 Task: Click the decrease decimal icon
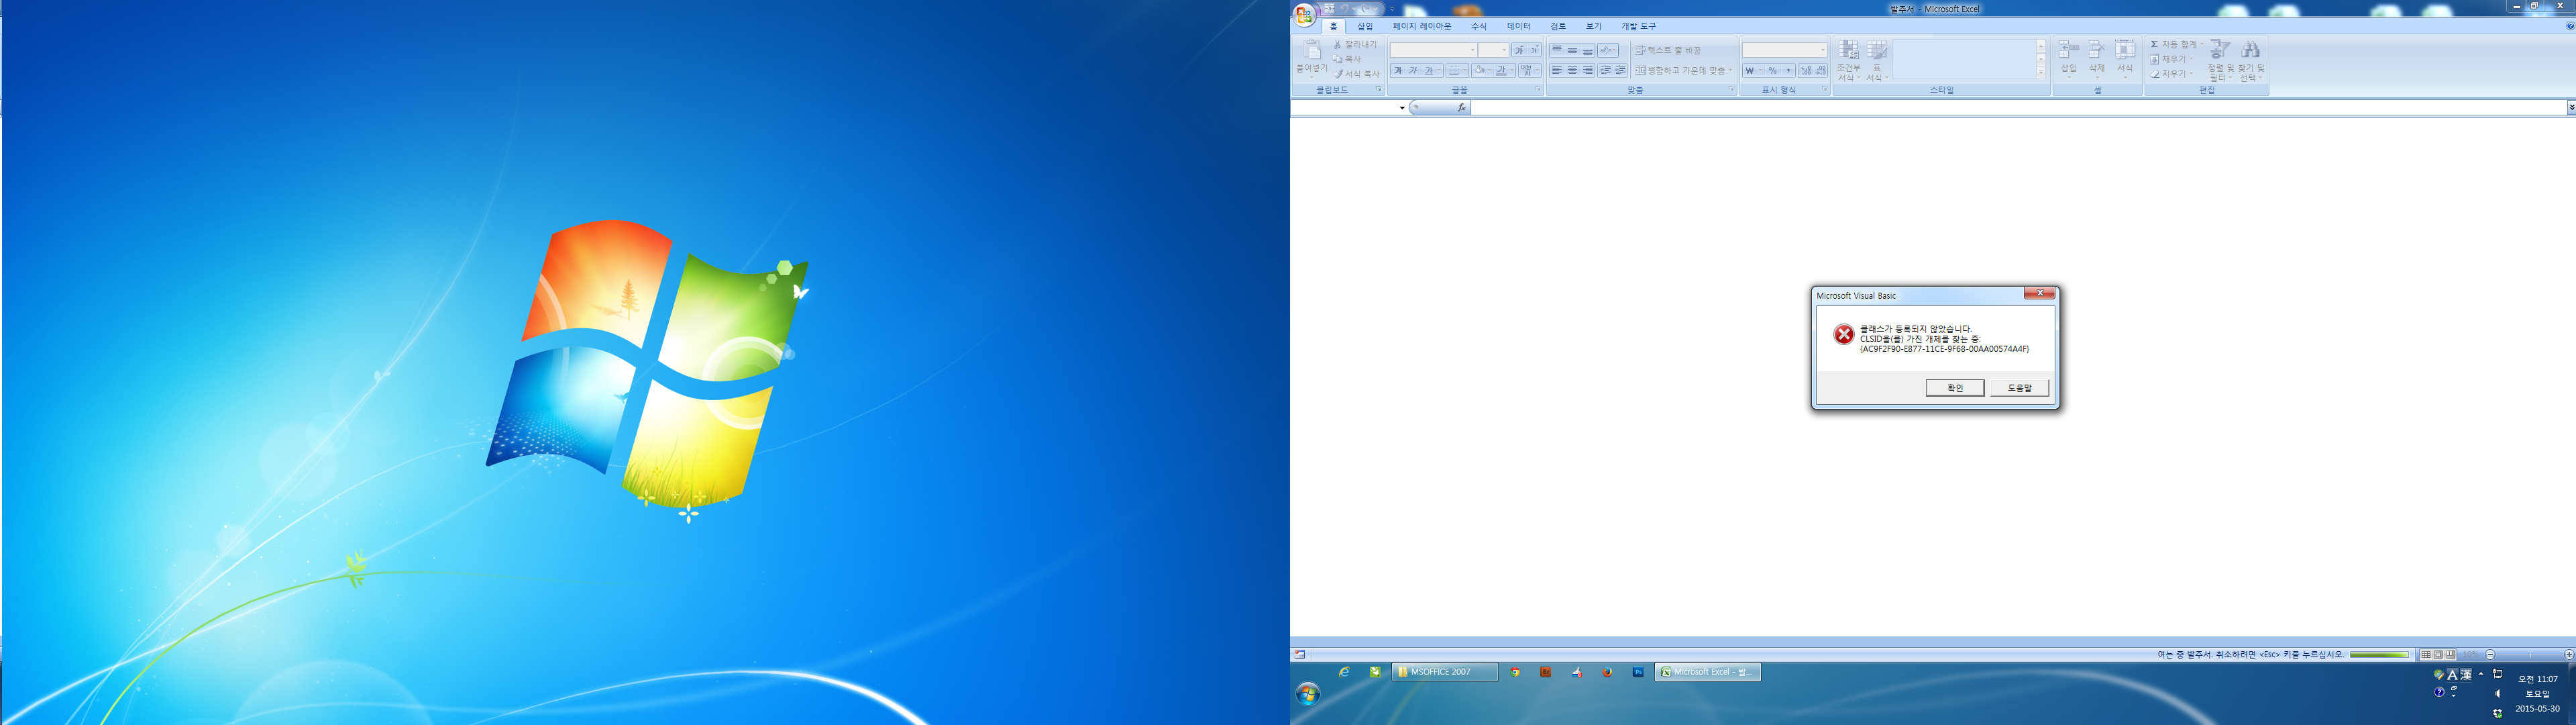[x=1821, y=70]
